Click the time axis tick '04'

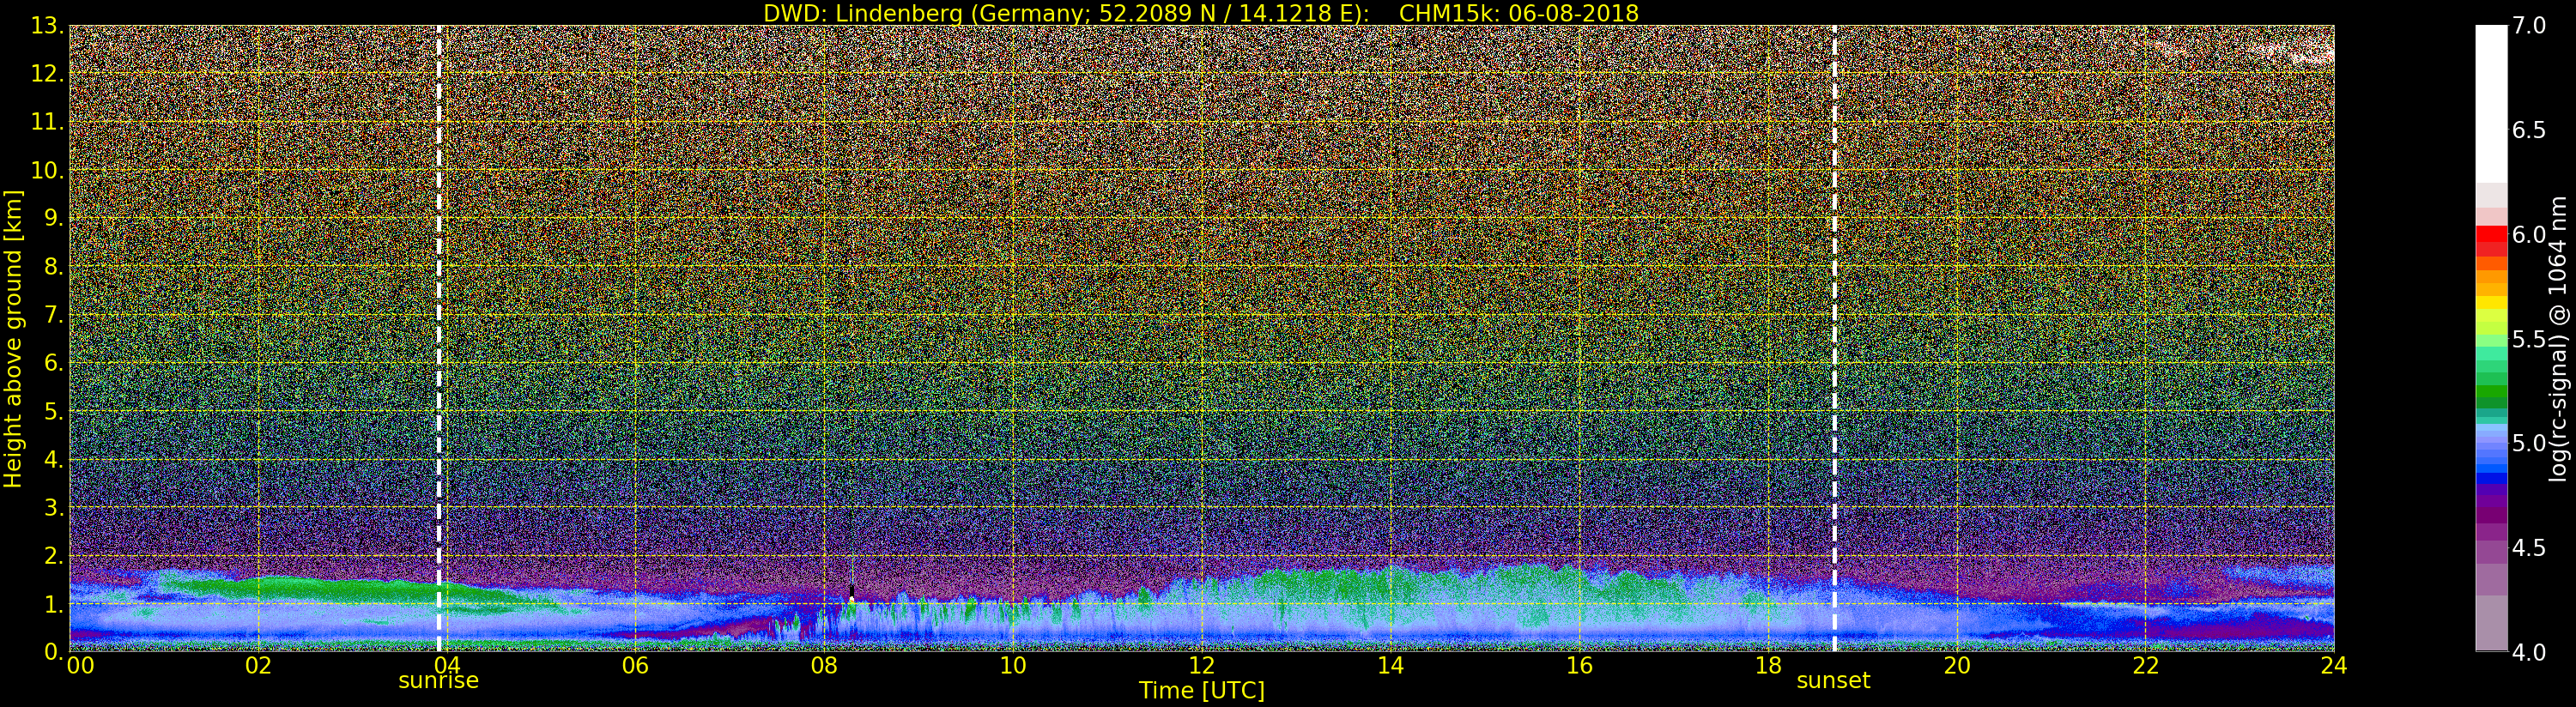(446, 666)
